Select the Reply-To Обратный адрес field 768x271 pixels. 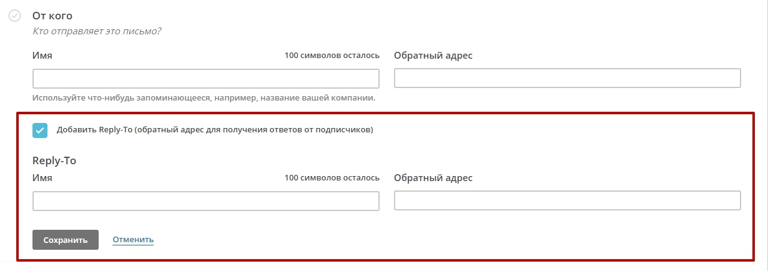(x=567, y=201)
